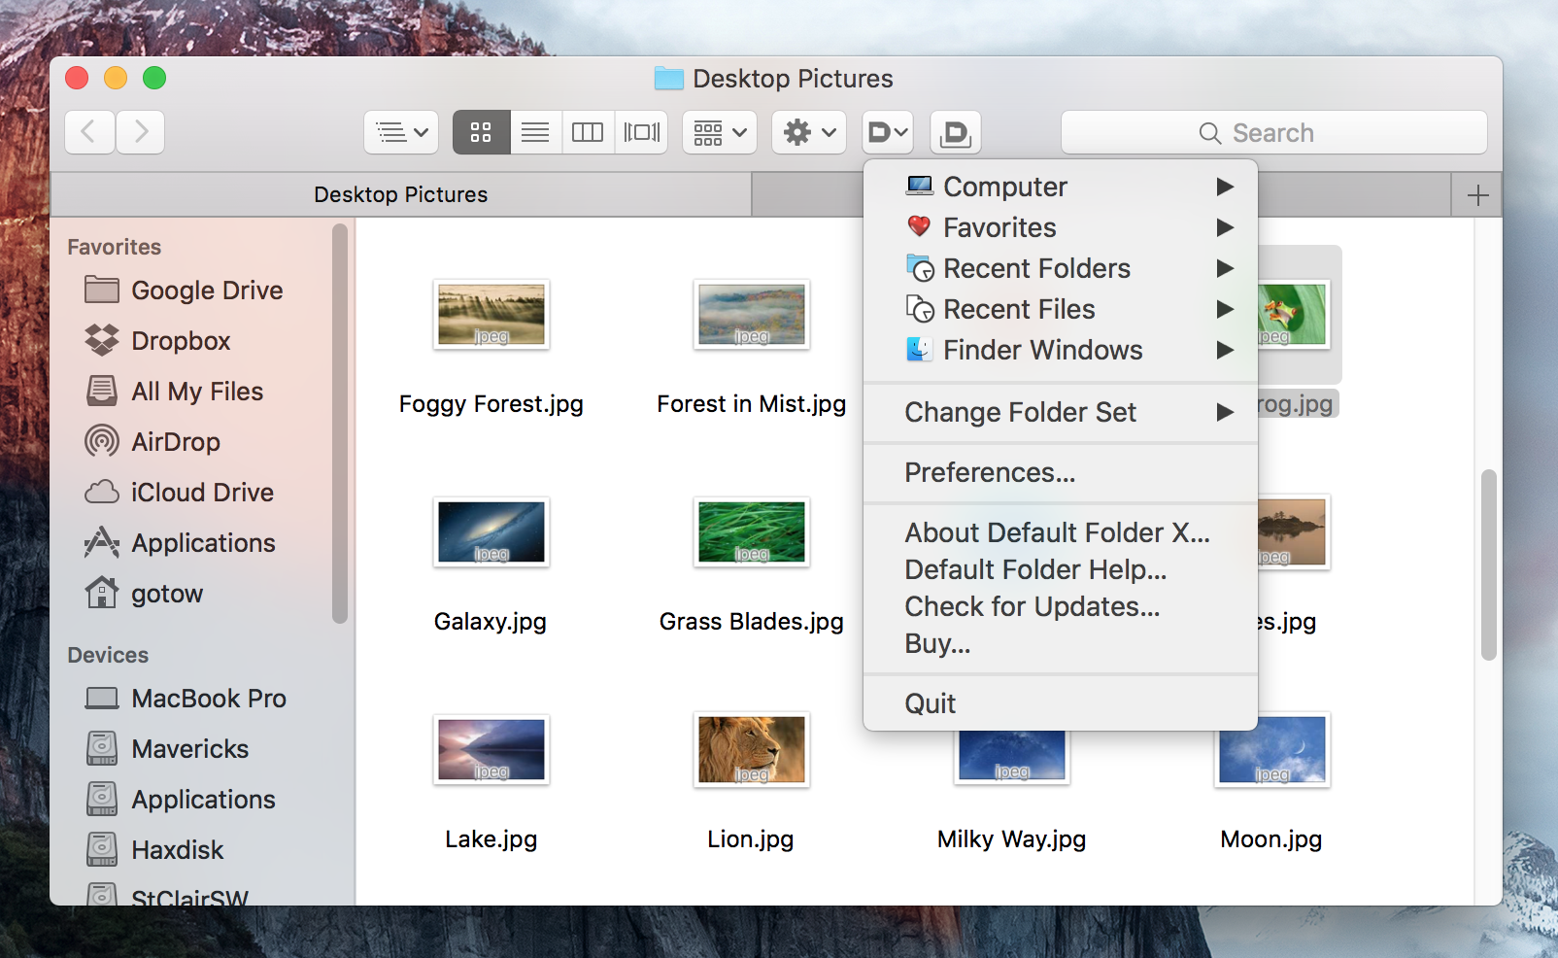Switch to Cover Flow view
Screen dimensions: 1558x958
click(641, 132)
